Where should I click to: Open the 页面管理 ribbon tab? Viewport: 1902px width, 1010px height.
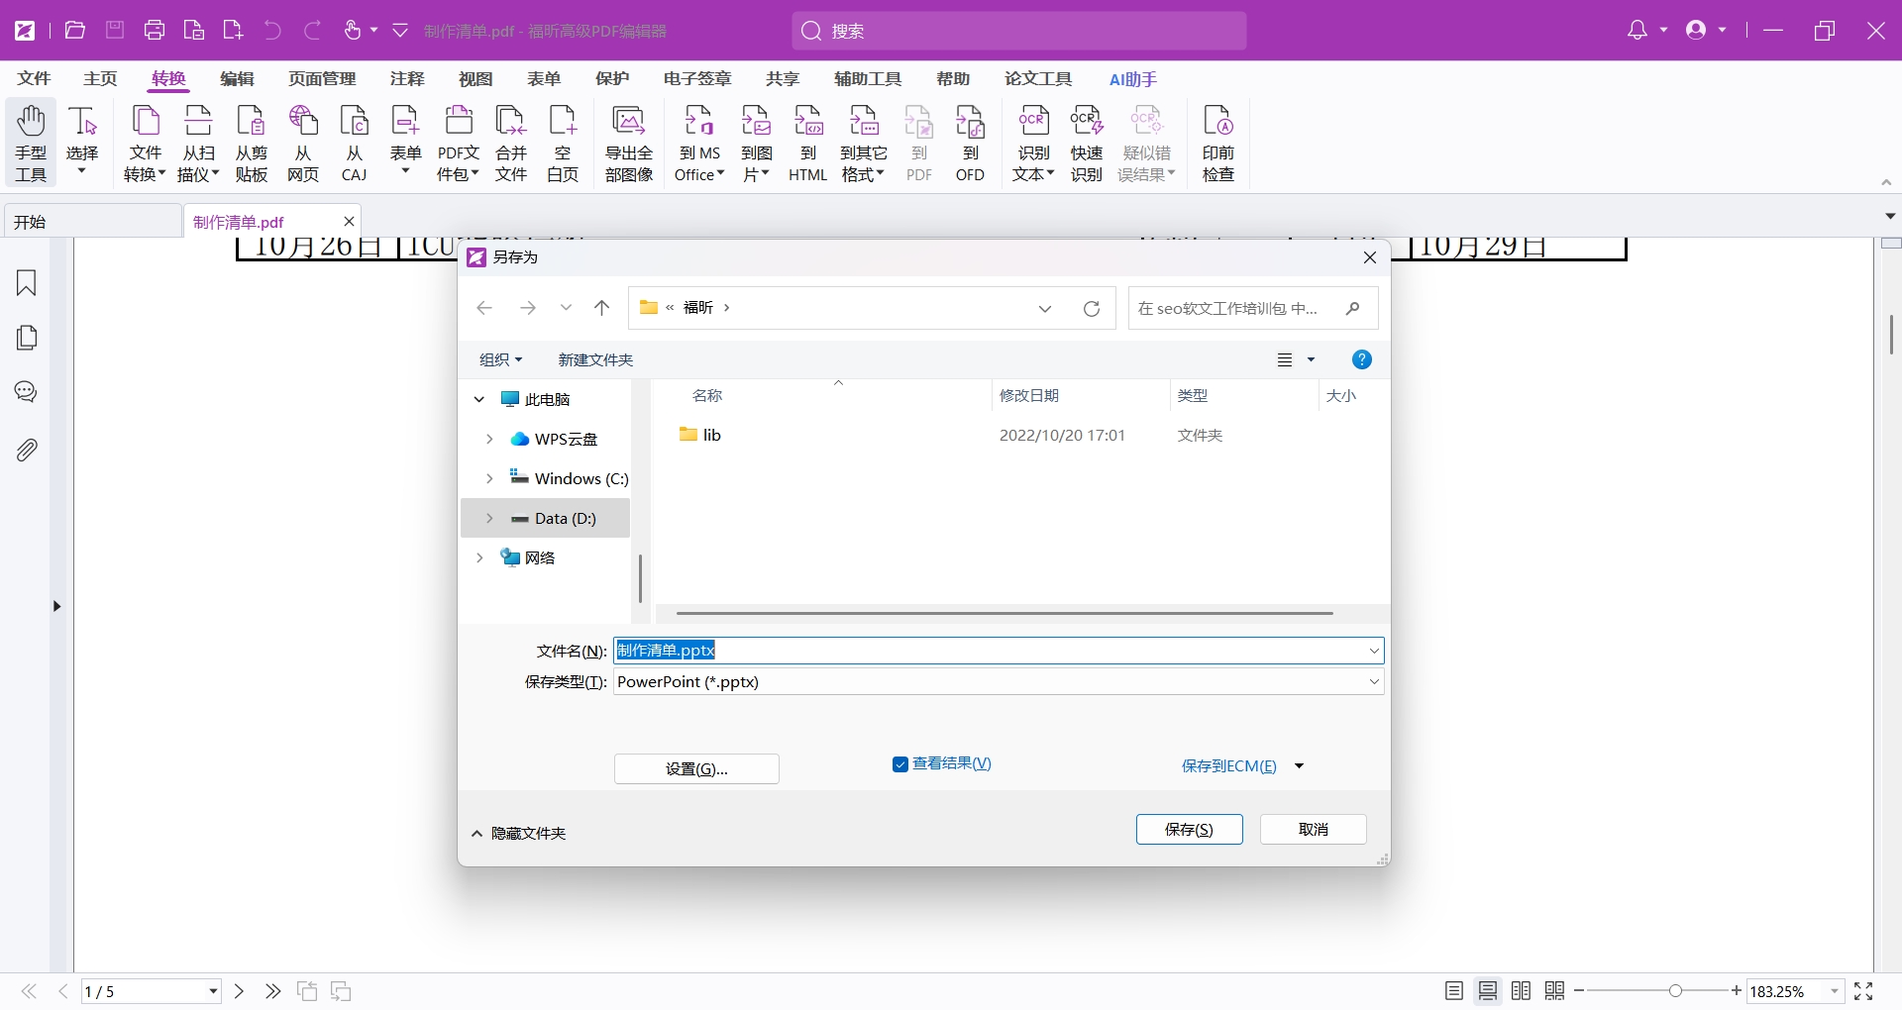click(x=322, y=79)
